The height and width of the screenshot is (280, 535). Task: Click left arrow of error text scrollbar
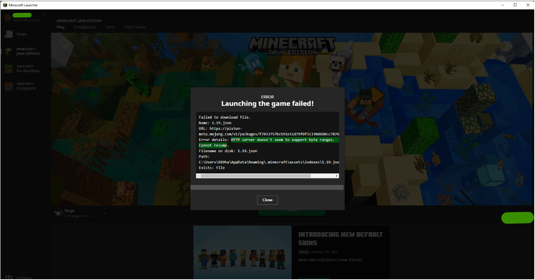tap(198, 176)
